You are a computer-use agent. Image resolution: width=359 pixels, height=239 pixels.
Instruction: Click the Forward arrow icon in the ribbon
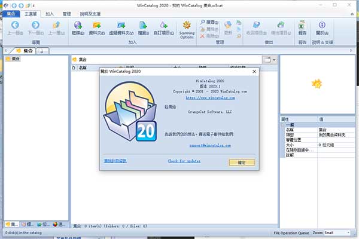(x=35, y=24)
